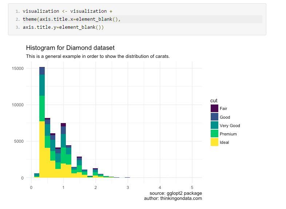The width and height of the screenshot is (286, 209).
Task: Click the 'Ideal' legend label
Action: [x=225, y=142]
